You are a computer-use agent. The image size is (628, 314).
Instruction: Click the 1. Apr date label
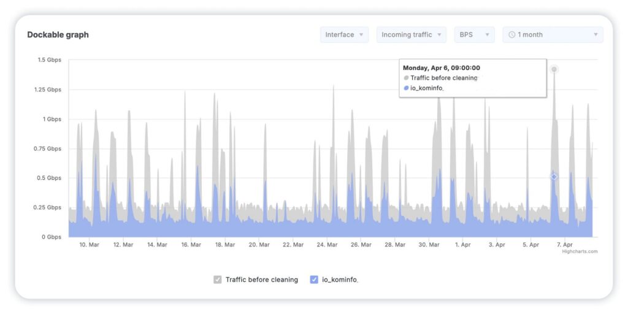[463, 245]
